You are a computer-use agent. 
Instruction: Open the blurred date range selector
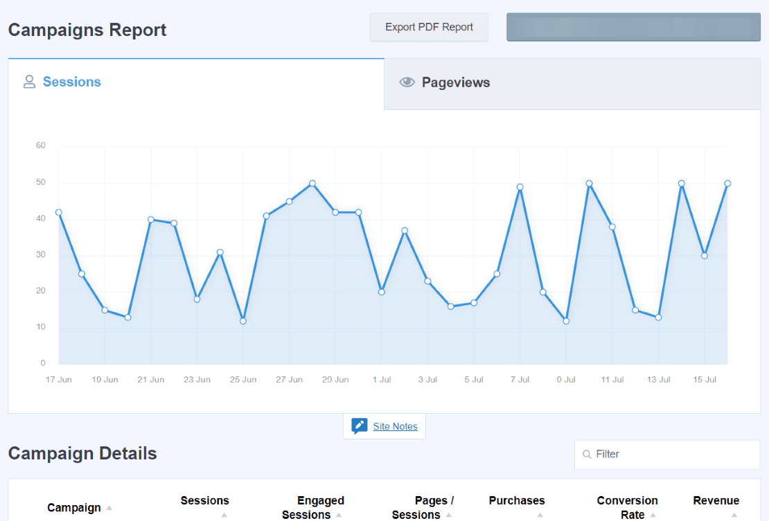pyautogui.click(x=633, y=27)
